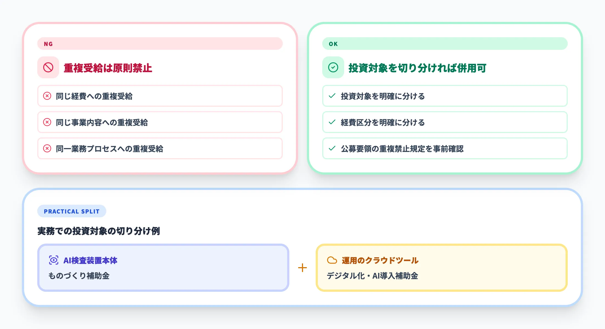Click the heading 実務での投資対象の切り分け例

tap(99, 230)
